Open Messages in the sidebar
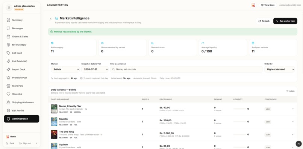The height and width of the screenshot is (149, 303). coord(21,28)
